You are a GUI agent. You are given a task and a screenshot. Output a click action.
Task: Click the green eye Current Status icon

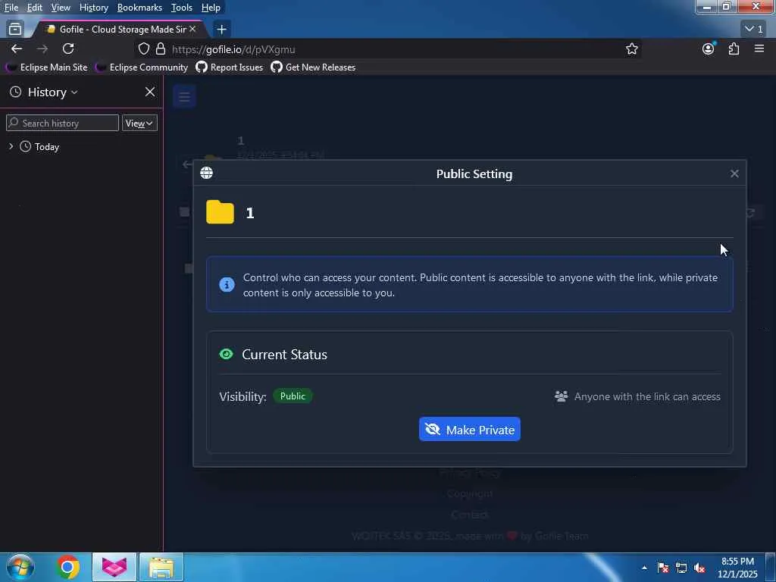click(x=226, y=355)
